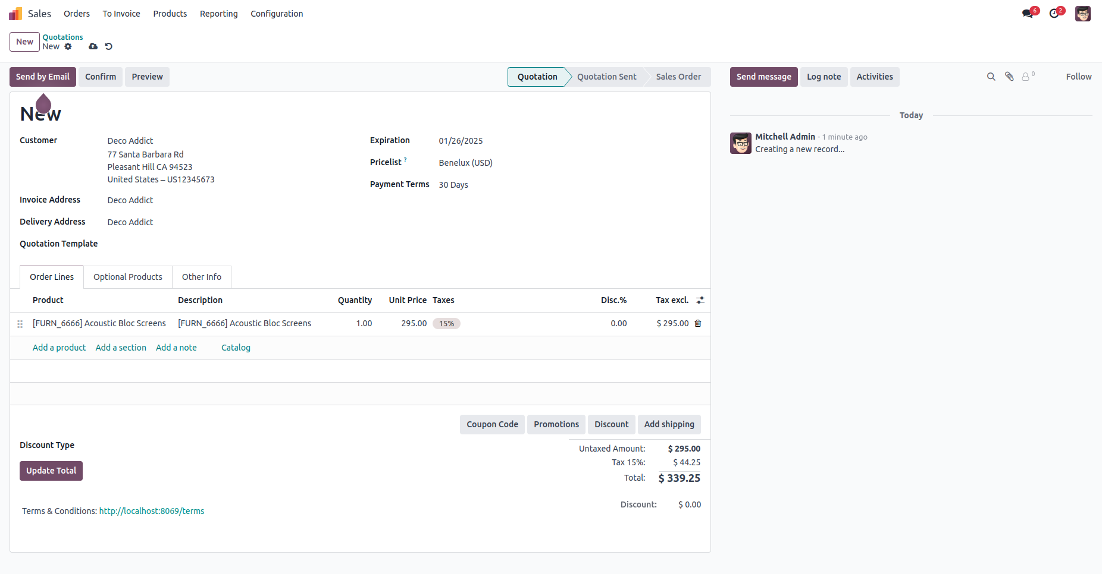This screenshot has height=574, width=1102.
Task: Apply a Coupon Code
Action: click(492, 424)
